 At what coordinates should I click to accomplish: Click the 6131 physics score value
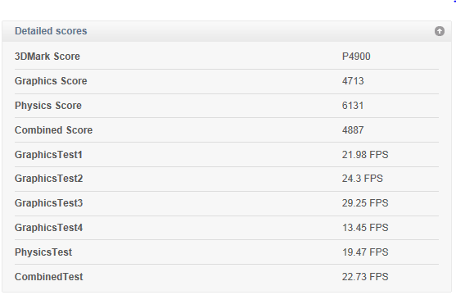tap(353, 106)
